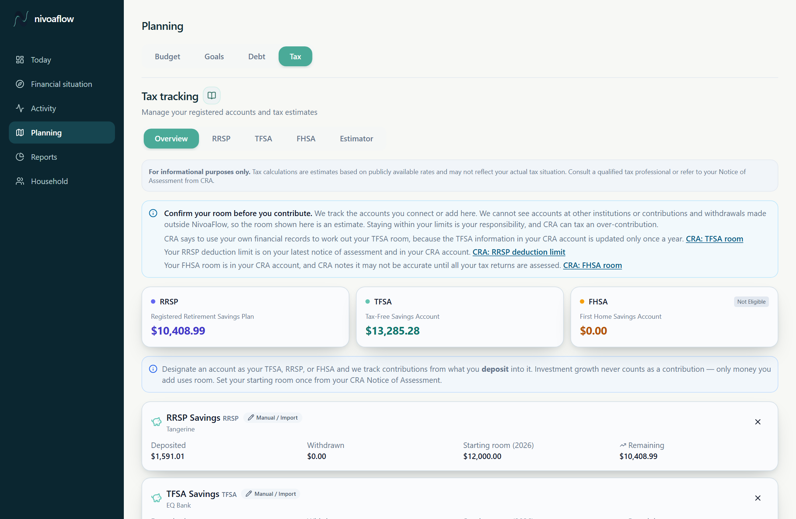The width and height of the screenshot is (796, 519).
Task: Open CRA: FHSA room link
Action: click(592, 265)
